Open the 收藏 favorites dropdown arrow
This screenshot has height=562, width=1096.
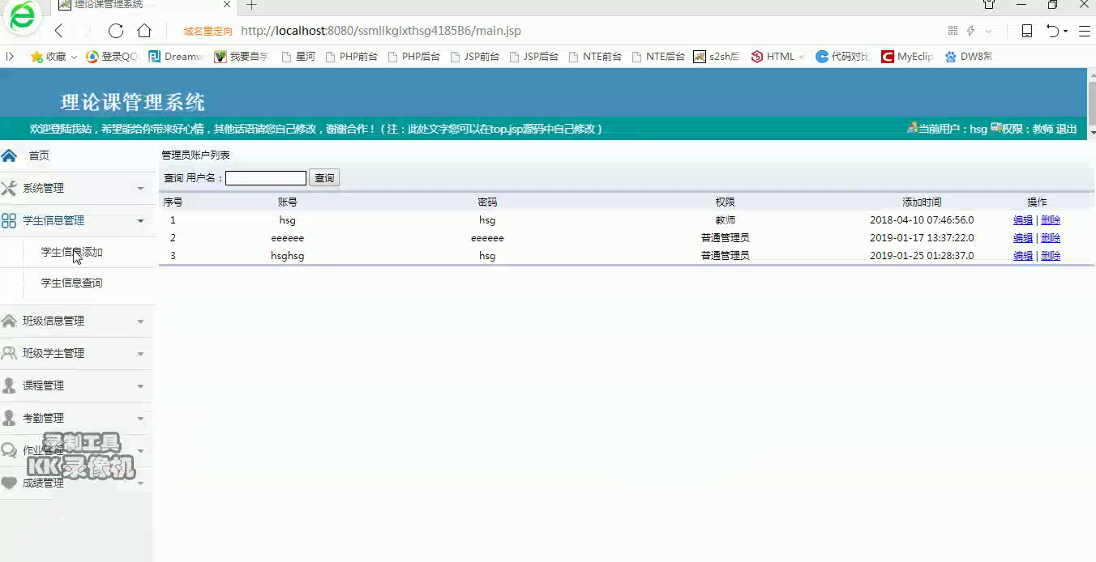[x=74, y=57]
